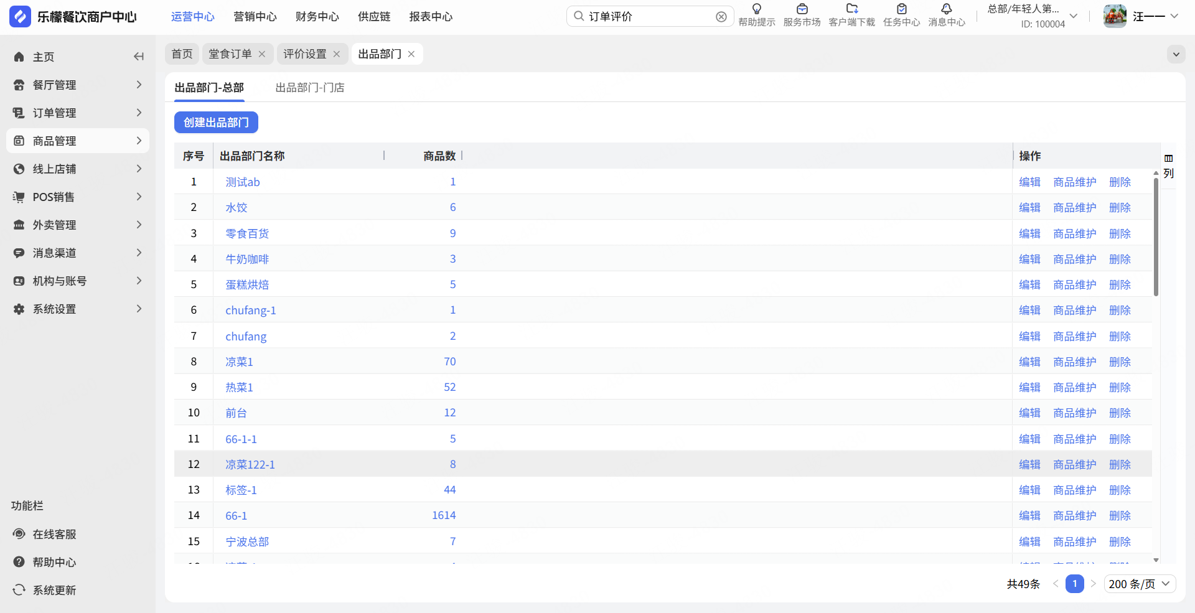Collapse the sidebar with the arrow icon
Image resolution: width=1195 pixels, height=613 pixels.
click(x=139, y=57)
